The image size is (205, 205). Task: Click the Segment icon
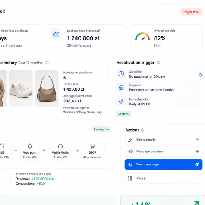pos(121,88)
